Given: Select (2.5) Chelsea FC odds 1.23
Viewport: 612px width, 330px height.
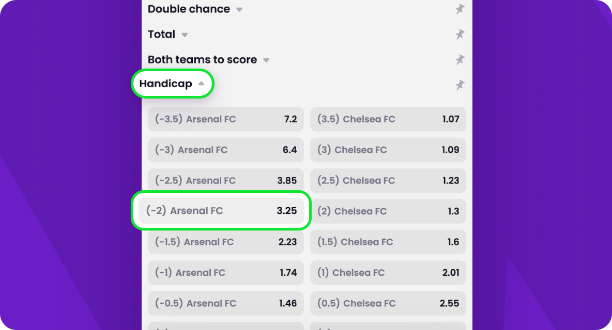Looking at the screenshot, I should pyautogui.click(x=388, y=180).
